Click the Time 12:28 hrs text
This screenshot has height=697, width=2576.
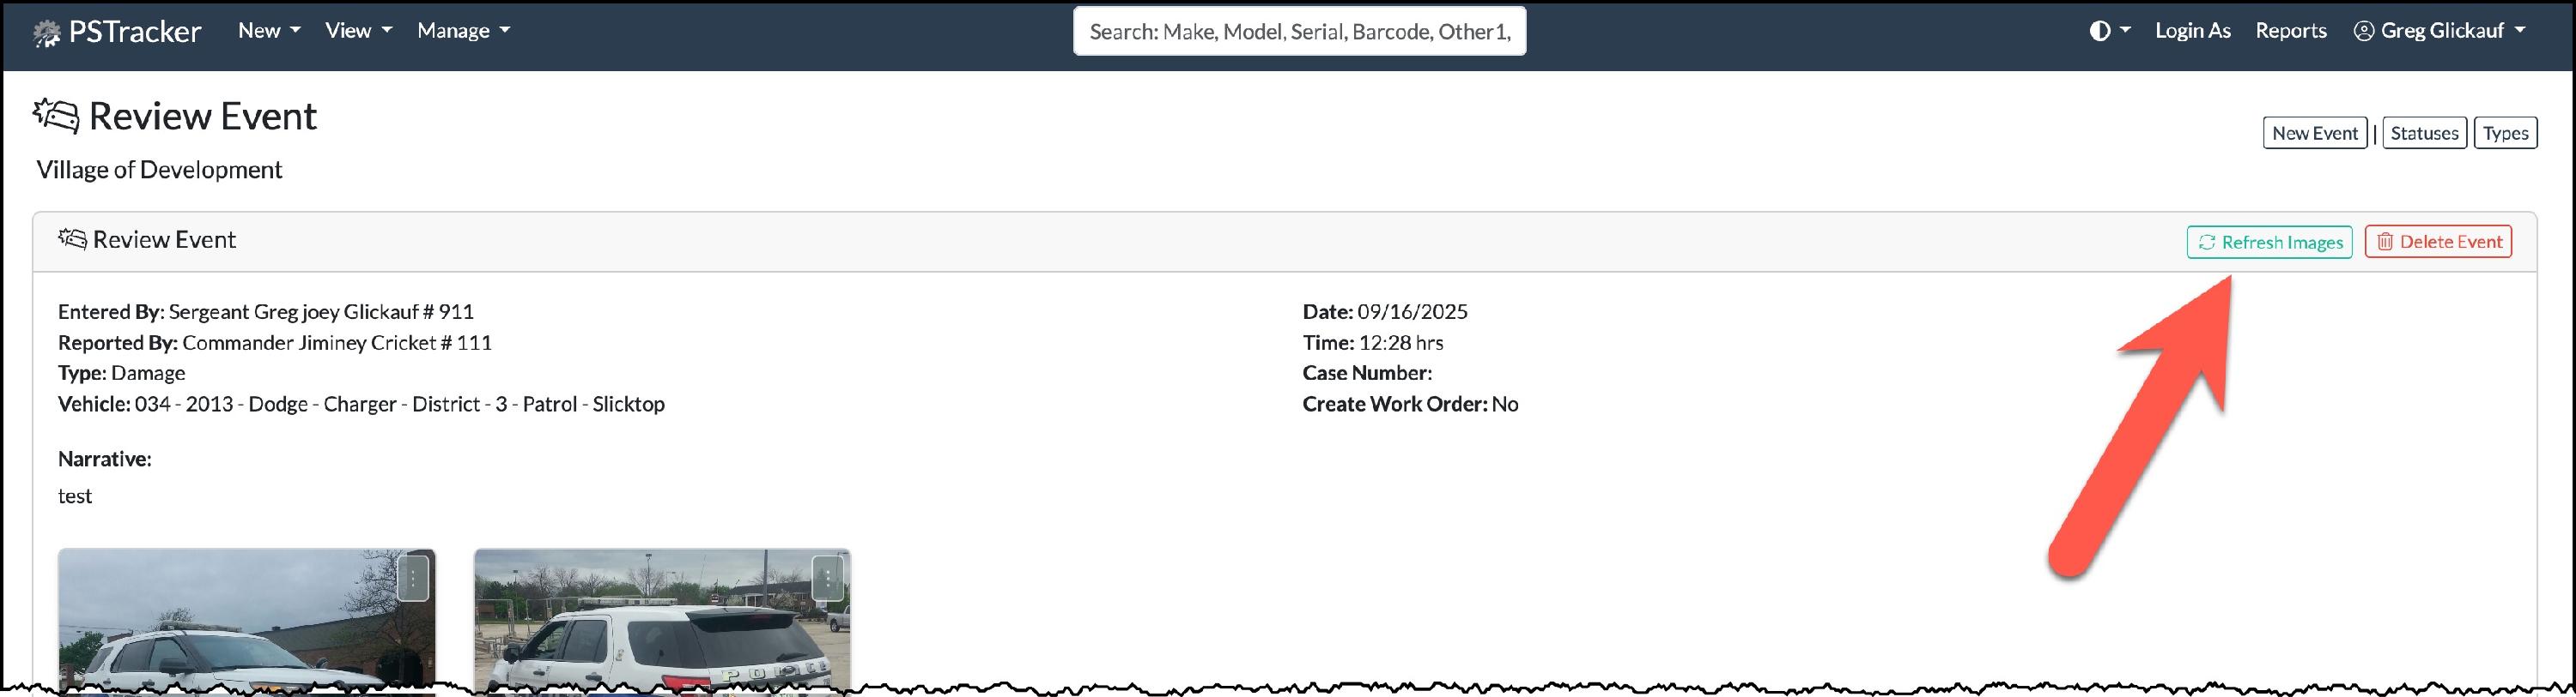click(x=1372, y=343)
